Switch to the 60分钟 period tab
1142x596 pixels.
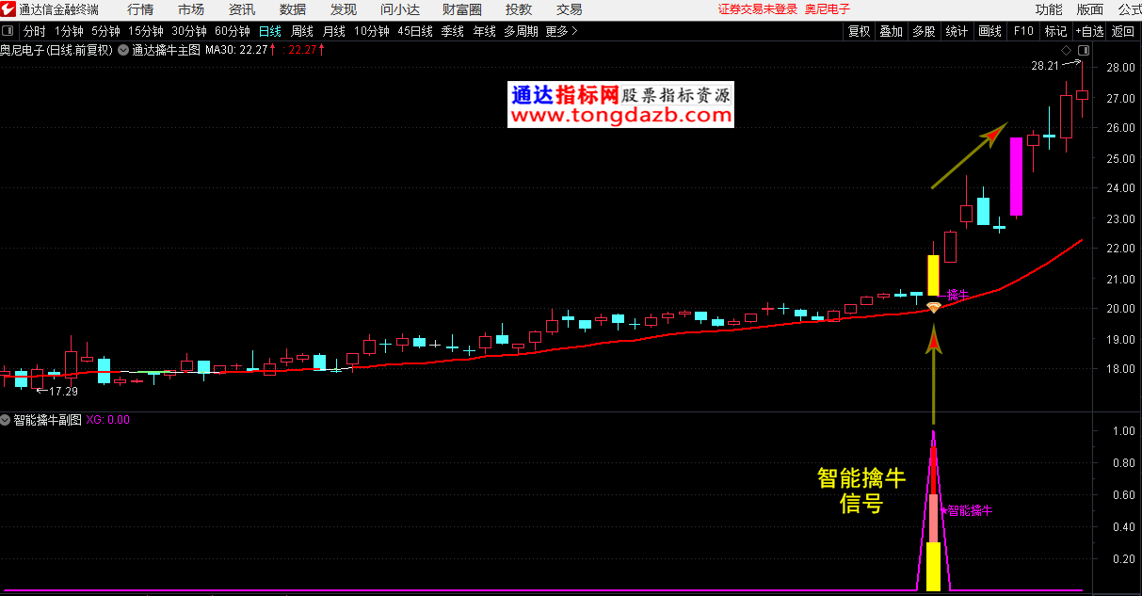point(233,31)
